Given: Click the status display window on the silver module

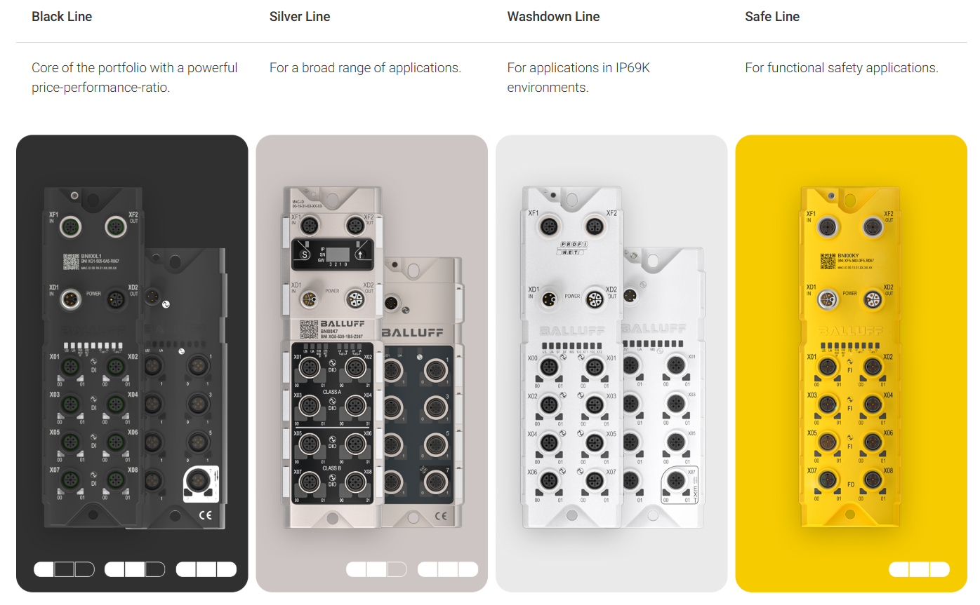Looking at the screenshot, I should [x=333, y=254].
